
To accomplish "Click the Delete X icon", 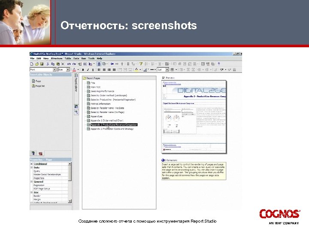I will (63, 64).
